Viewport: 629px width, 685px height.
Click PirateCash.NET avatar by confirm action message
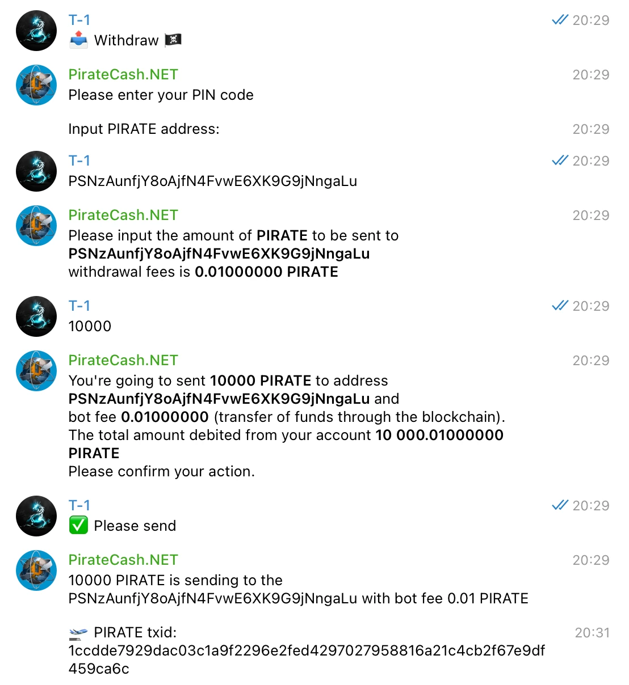point(36,371)
